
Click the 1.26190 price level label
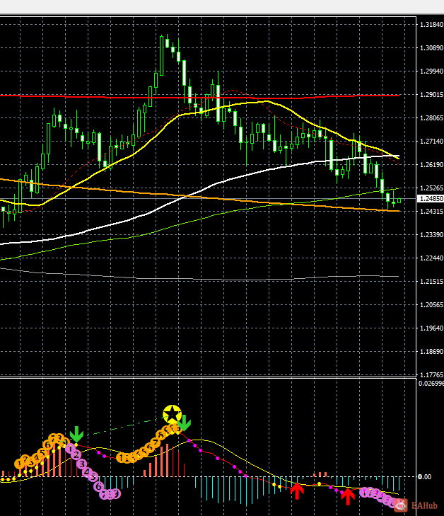431,165
